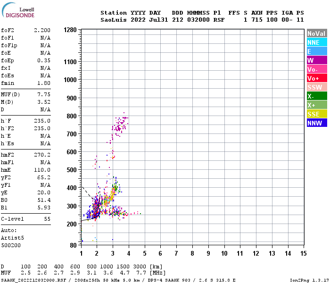The width and height of the screenshot is (330, 283).
Task: Click the SAA0K_2022212032000.RSF file name
Action: [33, 280]
